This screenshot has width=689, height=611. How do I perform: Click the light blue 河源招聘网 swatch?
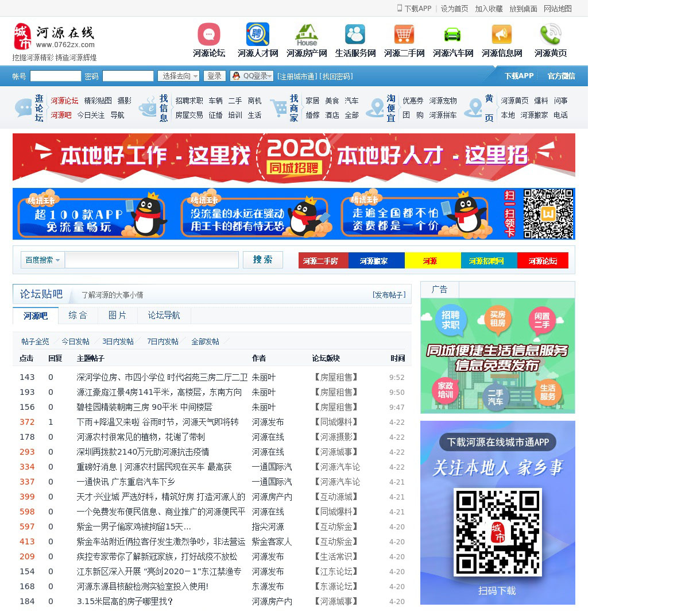click(489, 261)
